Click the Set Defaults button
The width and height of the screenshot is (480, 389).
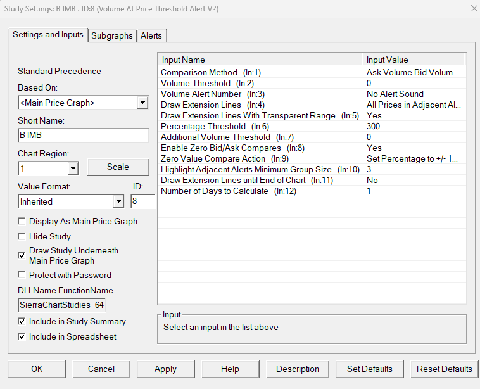369,369
